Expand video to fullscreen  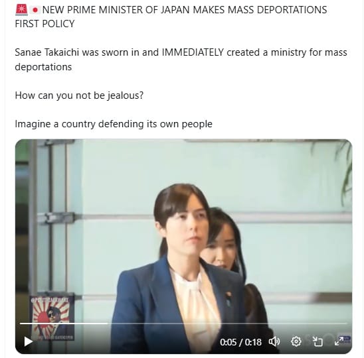click(x=339, y=341)
